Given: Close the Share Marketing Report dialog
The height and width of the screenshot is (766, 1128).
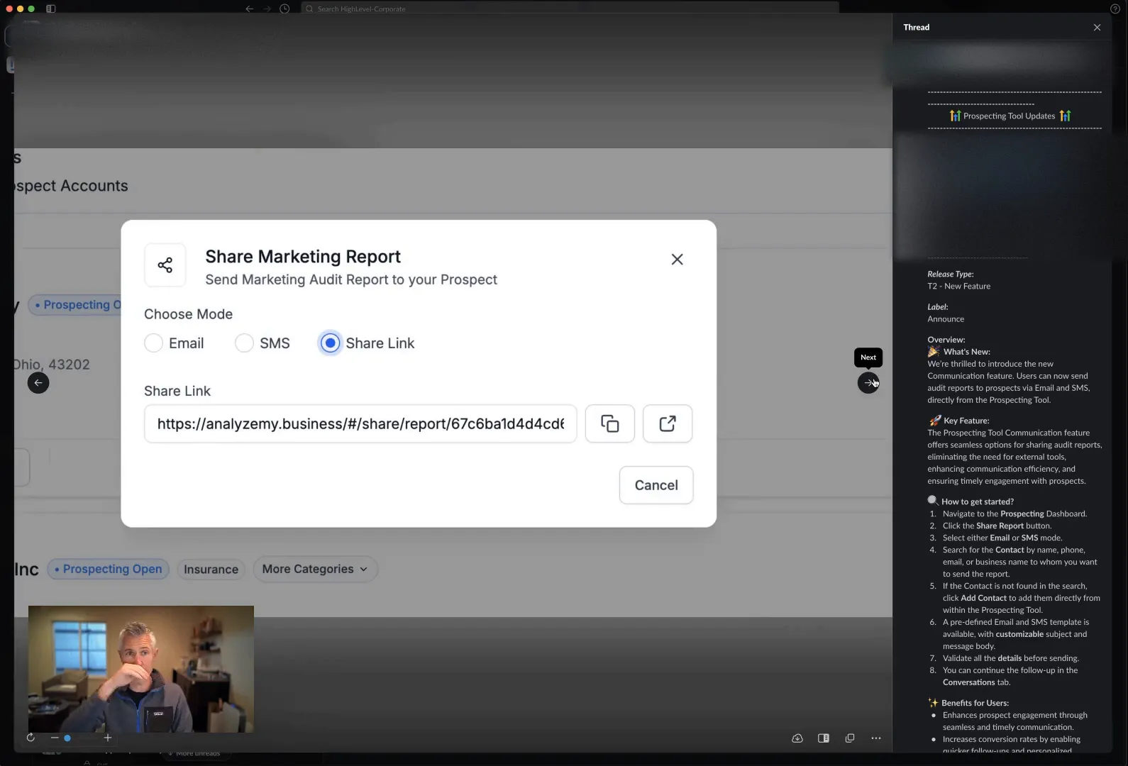Looking at the screenshot, I should tap(678, 260).
